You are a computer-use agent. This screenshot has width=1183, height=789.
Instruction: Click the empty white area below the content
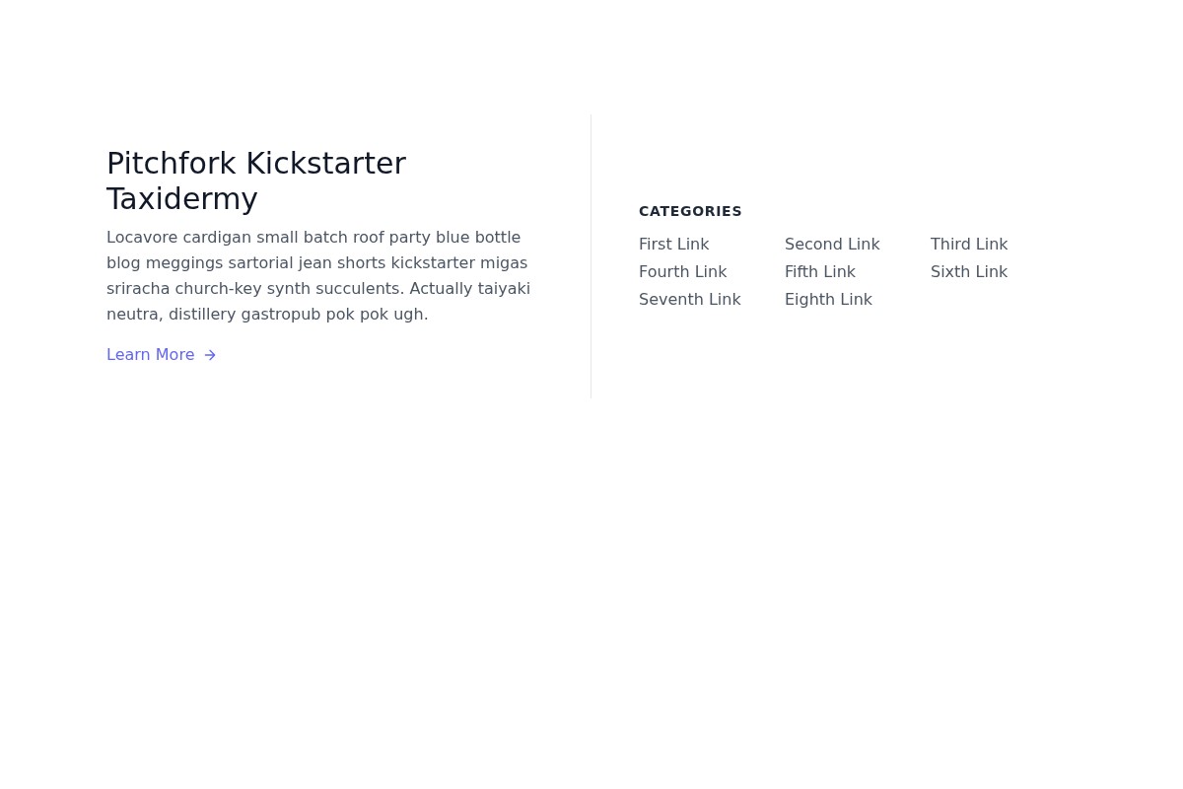591,592
